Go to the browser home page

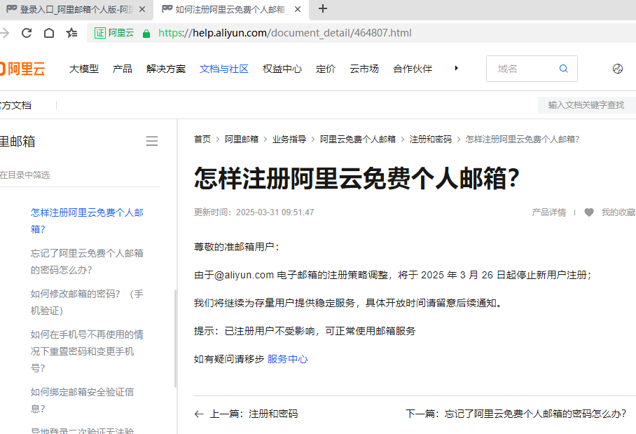[49, 33]
